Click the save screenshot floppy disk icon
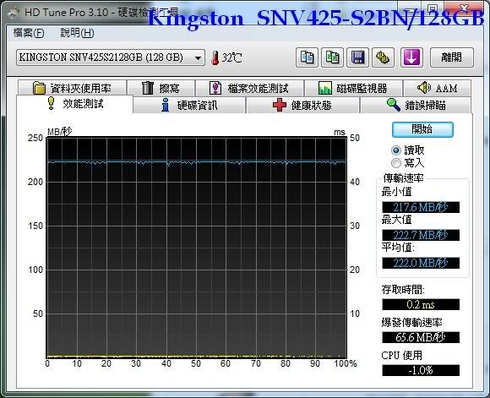490x398 pixels. point(358,57)
